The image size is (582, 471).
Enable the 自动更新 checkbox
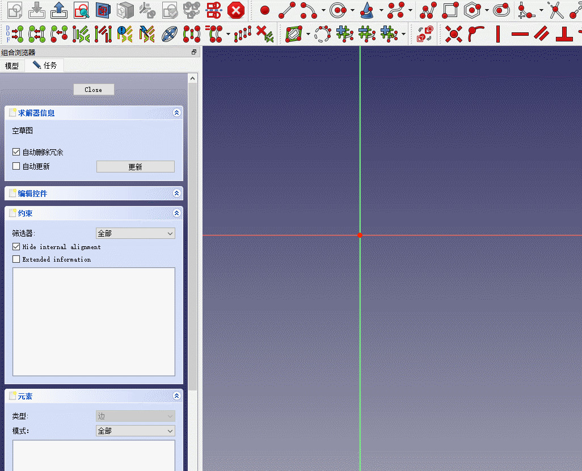coord(16,166)
